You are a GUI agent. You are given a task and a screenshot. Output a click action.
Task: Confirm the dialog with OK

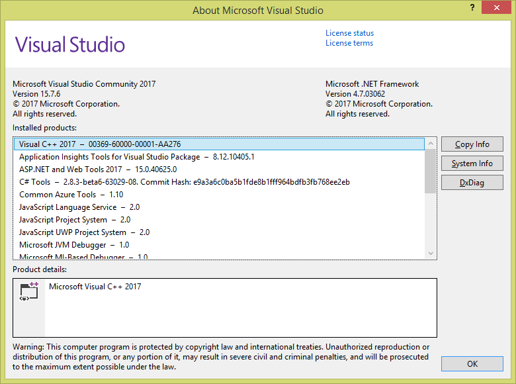(472, 364)
